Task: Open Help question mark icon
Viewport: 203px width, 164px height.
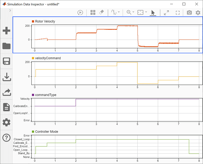Action: click(x=6, y=138)
